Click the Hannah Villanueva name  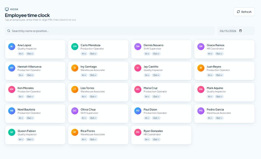point(30,67)
